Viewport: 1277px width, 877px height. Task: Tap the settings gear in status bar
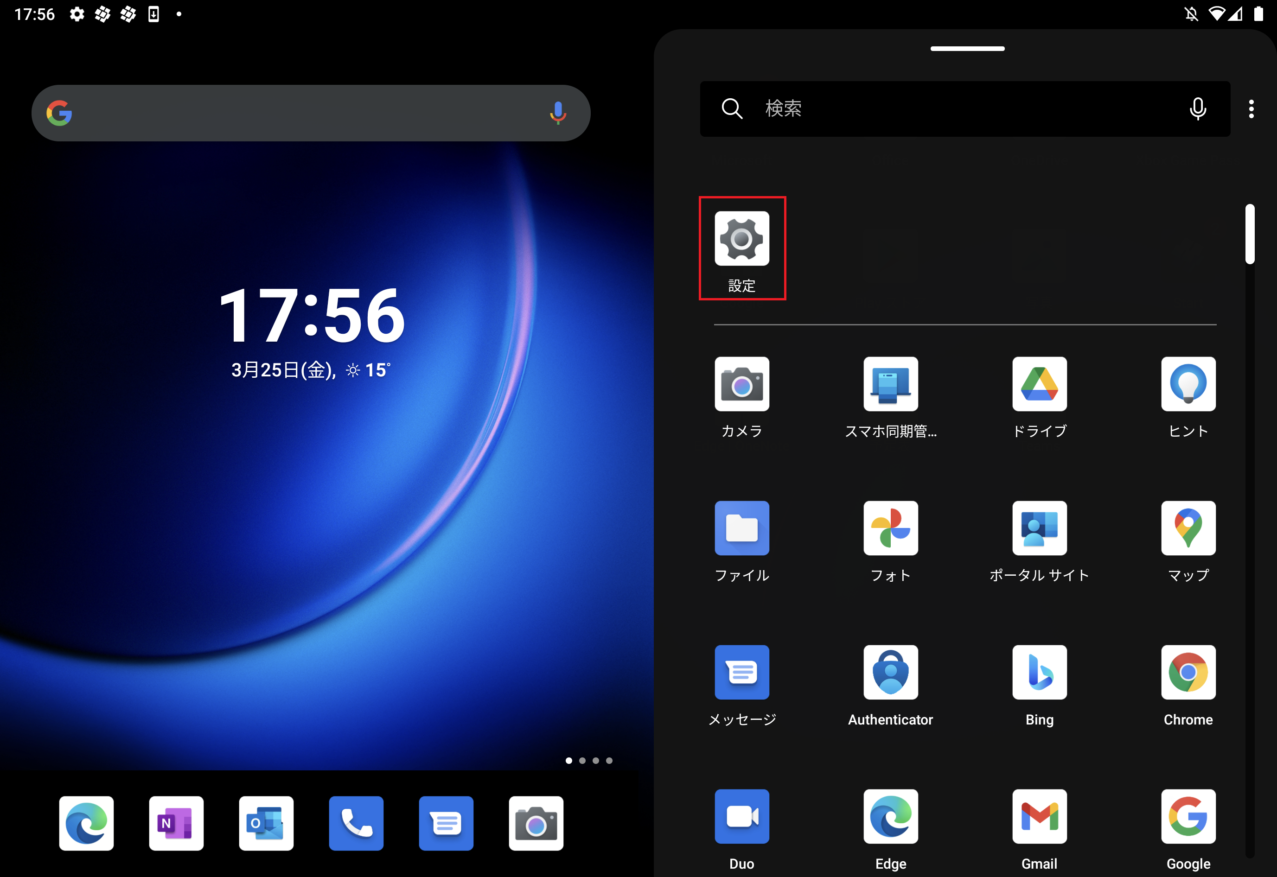tap(77, 14)
